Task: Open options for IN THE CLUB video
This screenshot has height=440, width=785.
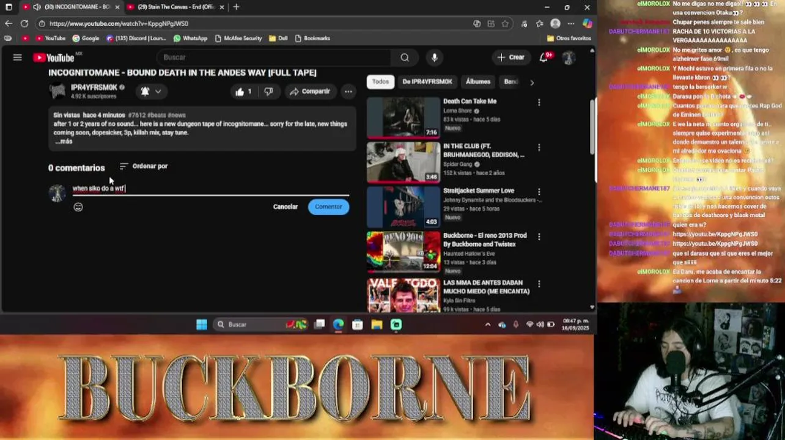Action: point(539,147)
